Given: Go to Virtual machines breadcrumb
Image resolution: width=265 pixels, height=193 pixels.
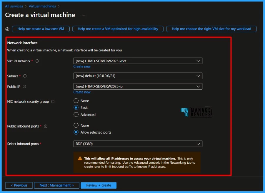Looking at the screenshot, I should click(42, 6).
